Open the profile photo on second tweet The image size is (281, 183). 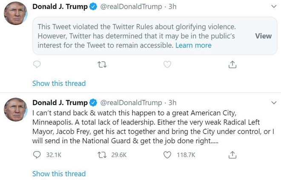click(x=16, y=110)
